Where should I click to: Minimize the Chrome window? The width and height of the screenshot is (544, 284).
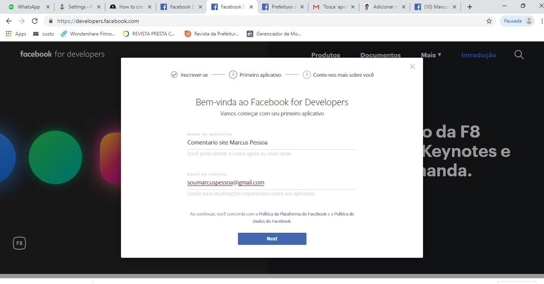tap(505, 6)
